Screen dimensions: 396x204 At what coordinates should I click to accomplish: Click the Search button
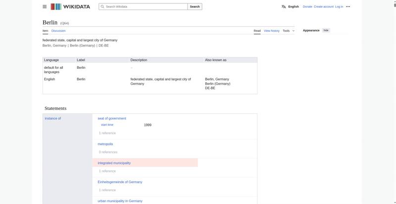pos(195,6)
